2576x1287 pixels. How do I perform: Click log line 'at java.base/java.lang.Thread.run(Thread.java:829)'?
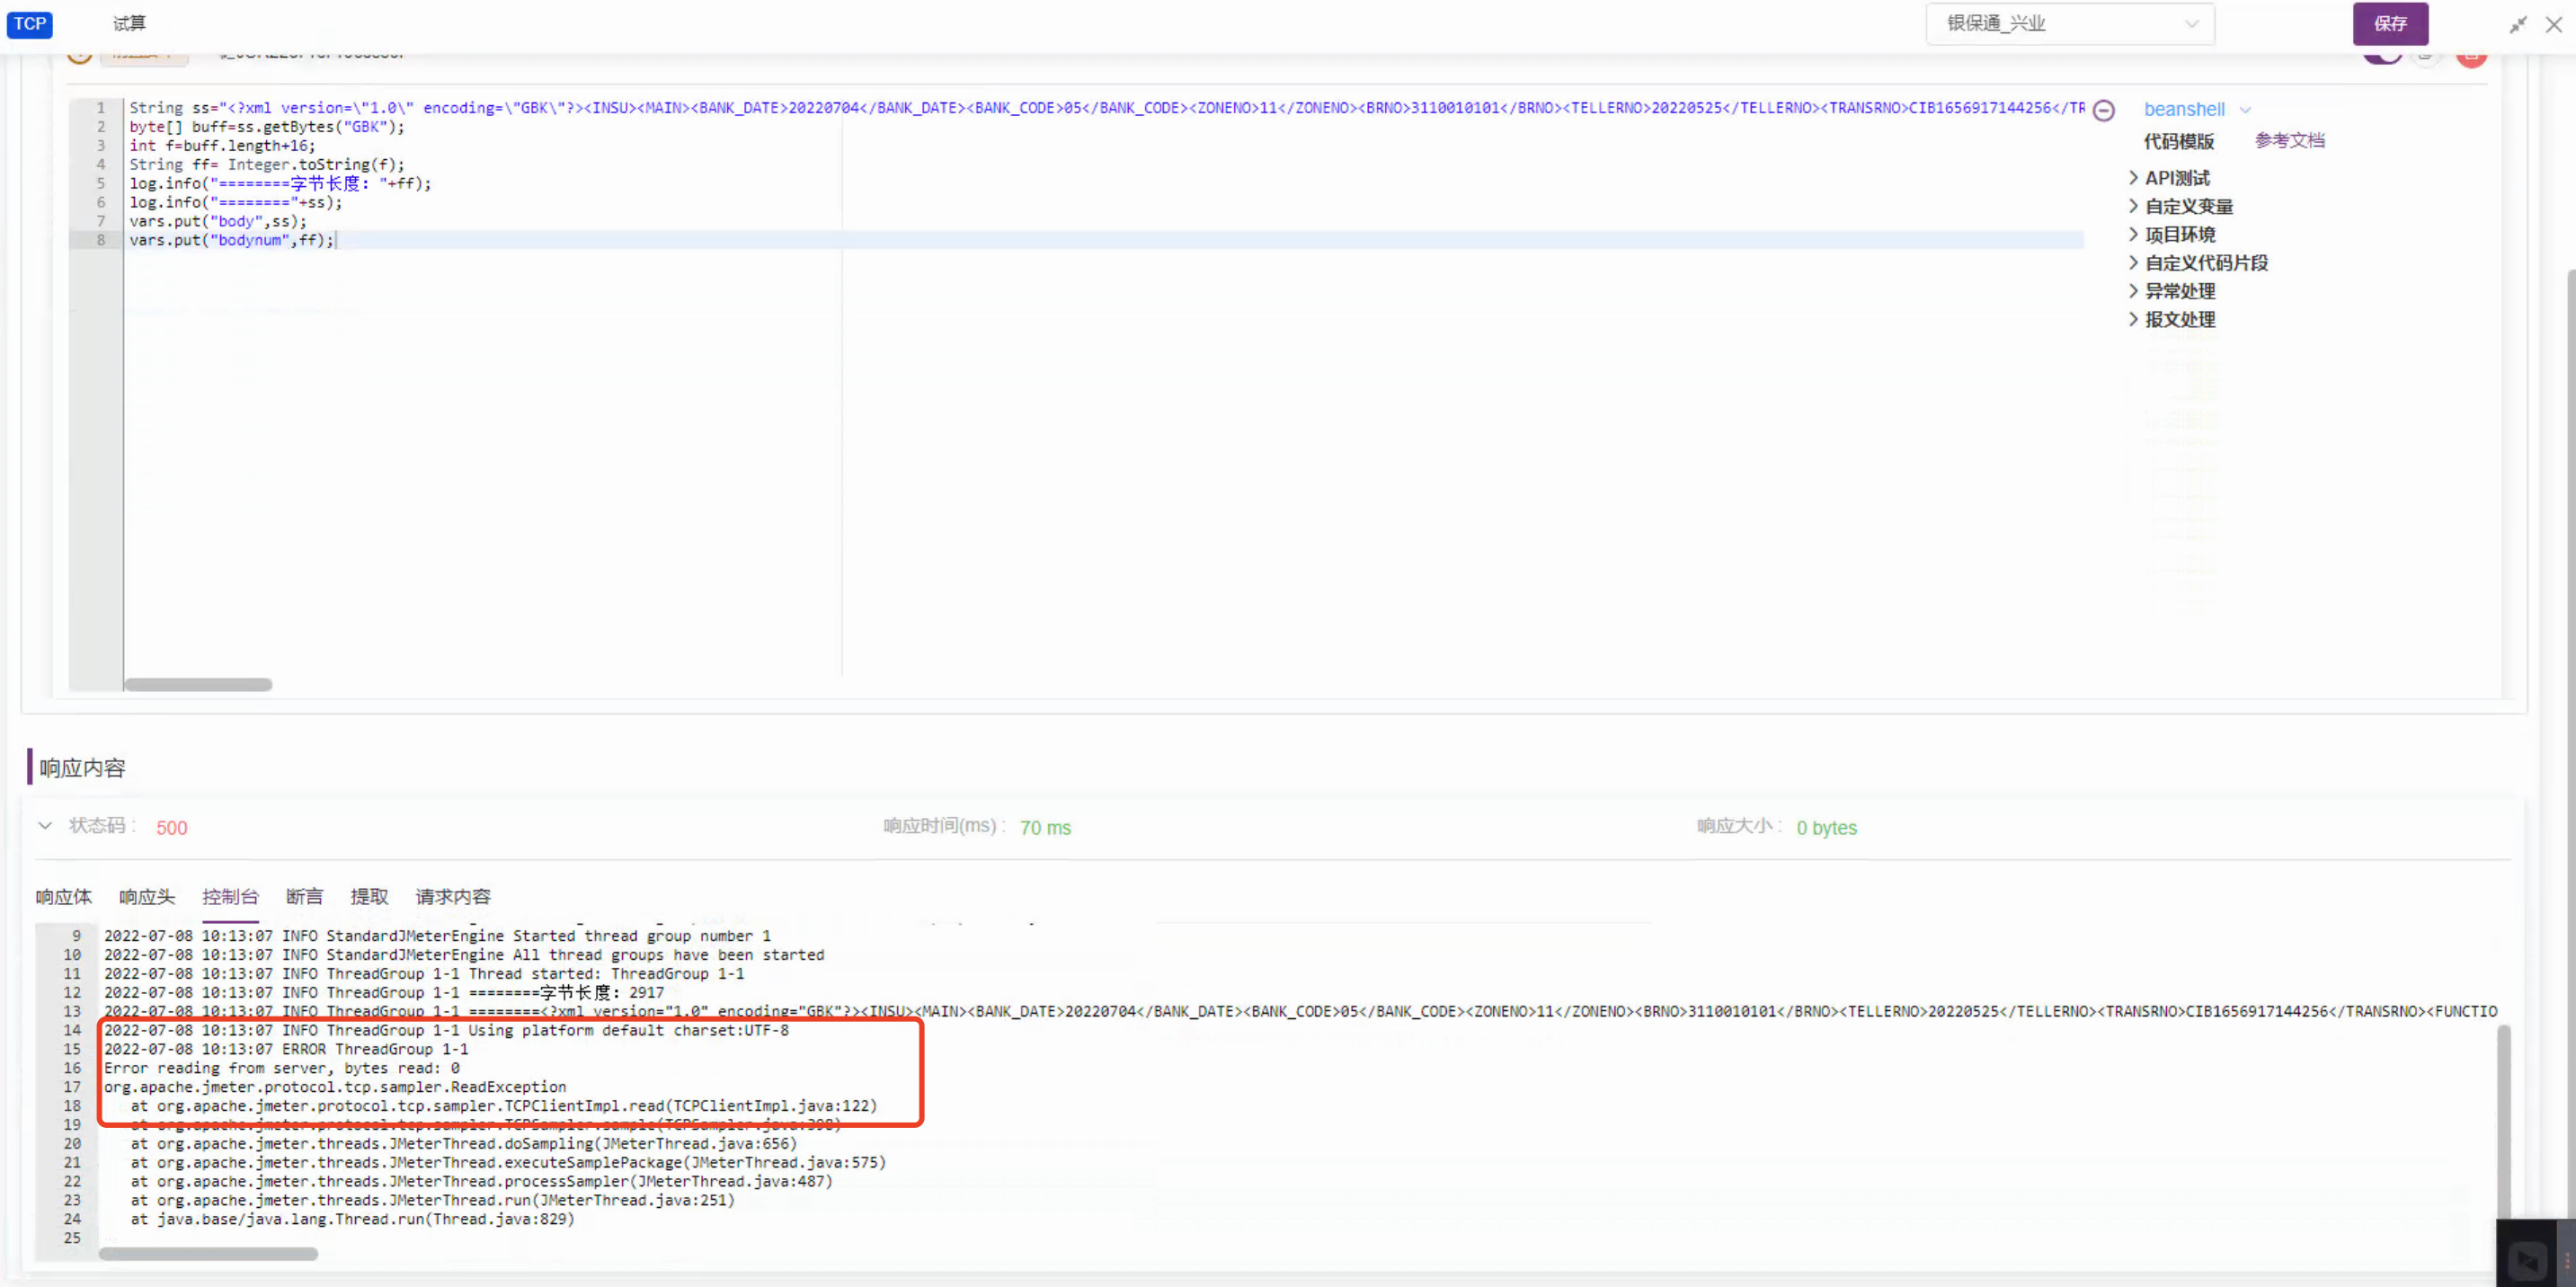click(353, 1220)
